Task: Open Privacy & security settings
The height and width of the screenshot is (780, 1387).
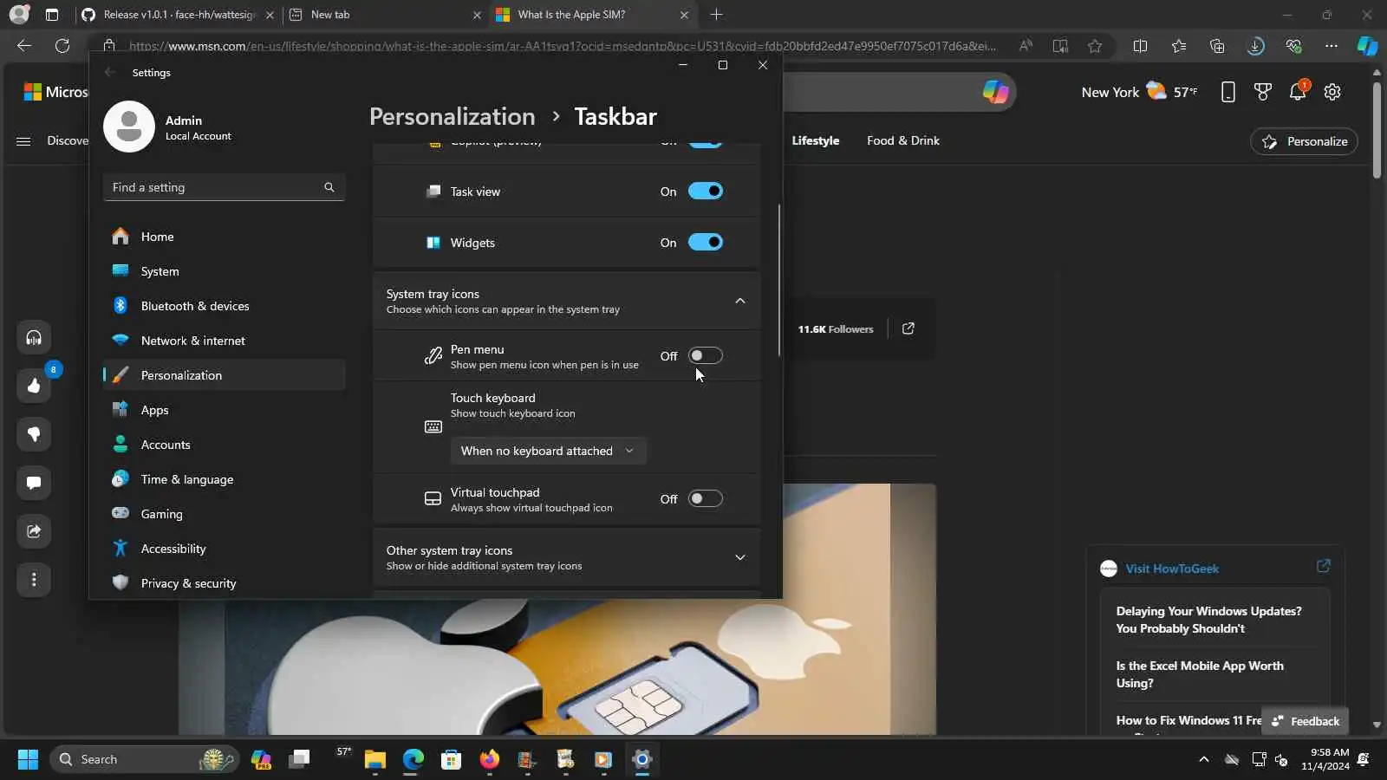Action: pos(224,583)
